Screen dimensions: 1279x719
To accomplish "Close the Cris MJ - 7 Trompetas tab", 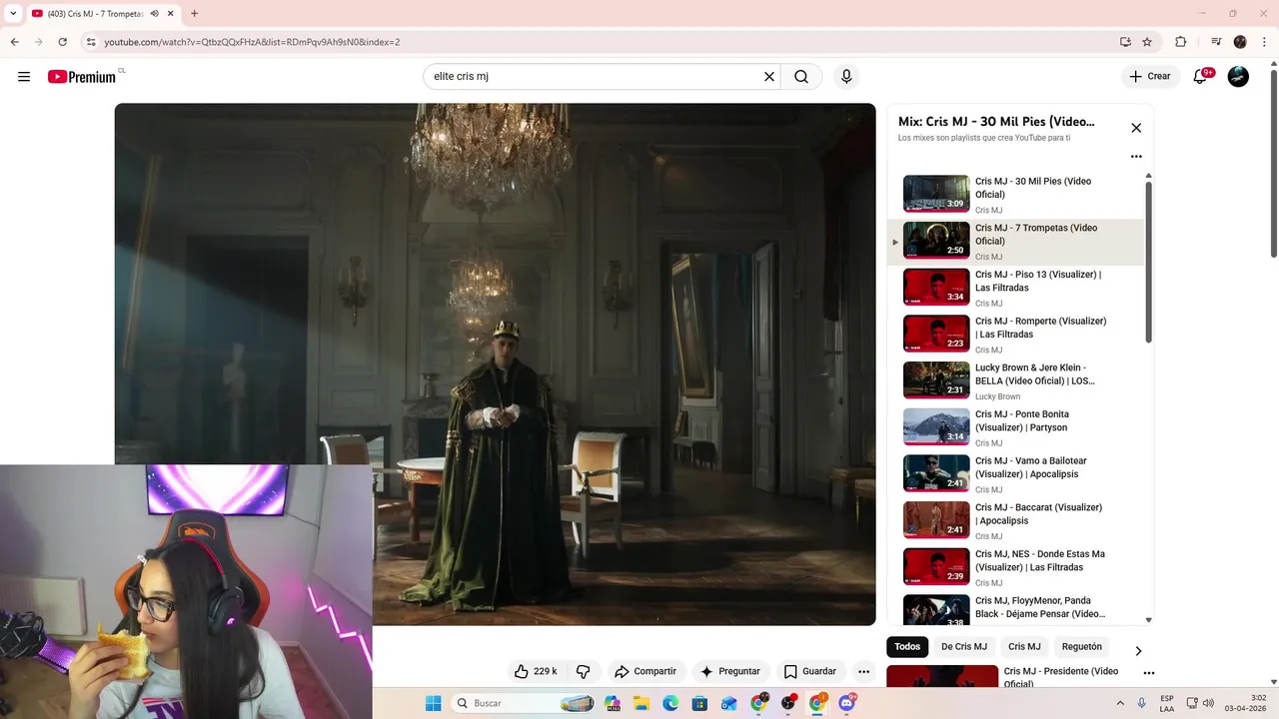I will click(x=171, y=14).
